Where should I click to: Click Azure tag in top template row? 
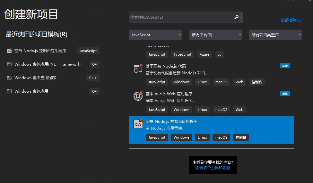pyautogui.click(x=204, y=54)
